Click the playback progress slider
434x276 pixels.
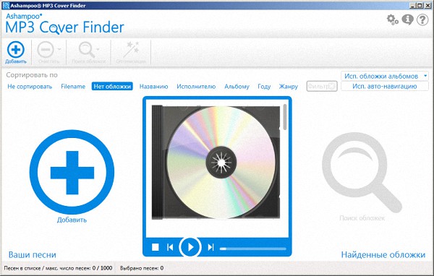[252, 249]
